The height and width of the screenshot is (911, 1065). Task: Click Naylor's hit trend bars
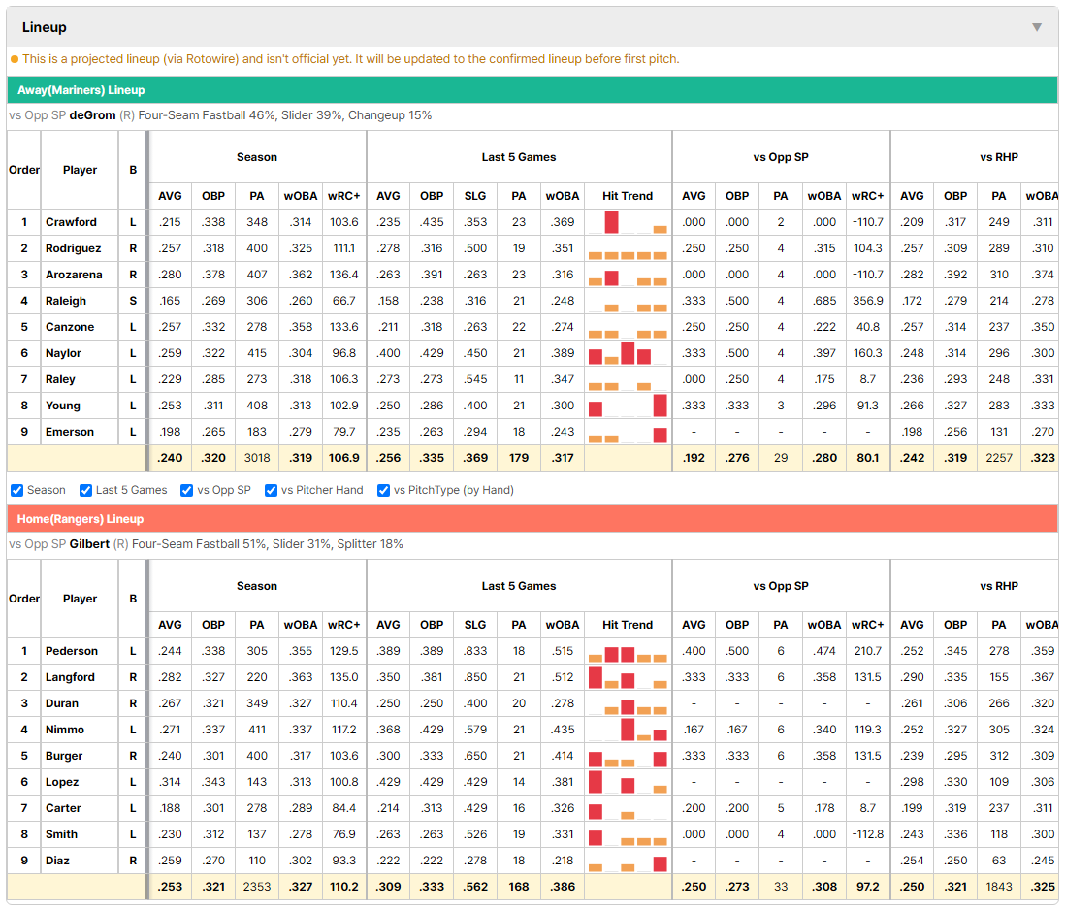click(627, 353)
